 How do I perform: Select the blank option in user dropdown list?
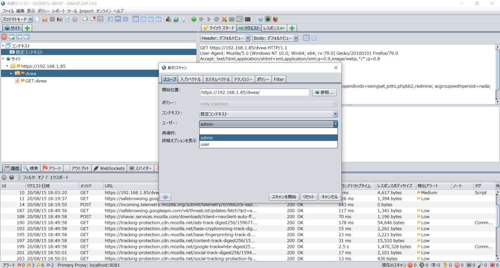(268, 131)
